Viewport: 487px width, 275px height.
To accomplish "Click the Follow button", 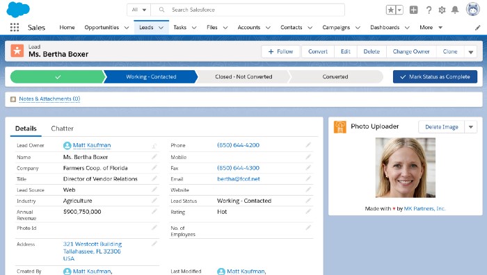I will click(x=280, y=52).
